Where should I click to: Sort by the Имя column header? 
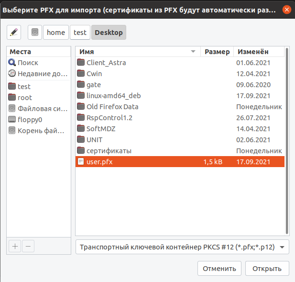[138, 52]
